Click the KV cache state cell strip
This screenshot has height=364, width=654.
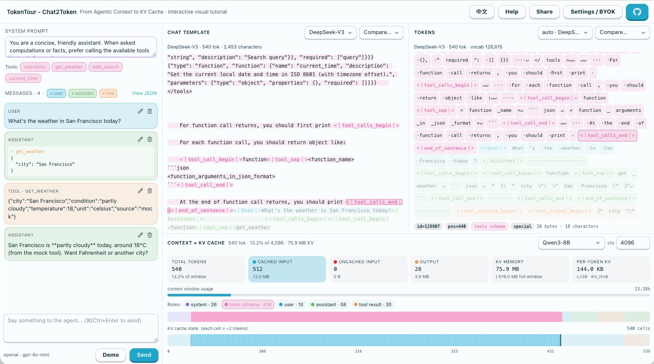point(409,340)
